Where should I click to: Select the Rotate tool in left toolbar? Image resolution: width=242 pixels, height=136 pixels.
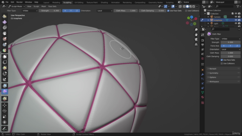coord(5,111)
